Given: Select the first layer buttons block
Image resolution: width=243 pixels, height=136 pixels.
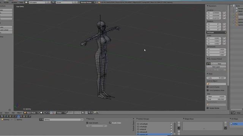Looking at the screenshot, I should (x=70, y=113).
